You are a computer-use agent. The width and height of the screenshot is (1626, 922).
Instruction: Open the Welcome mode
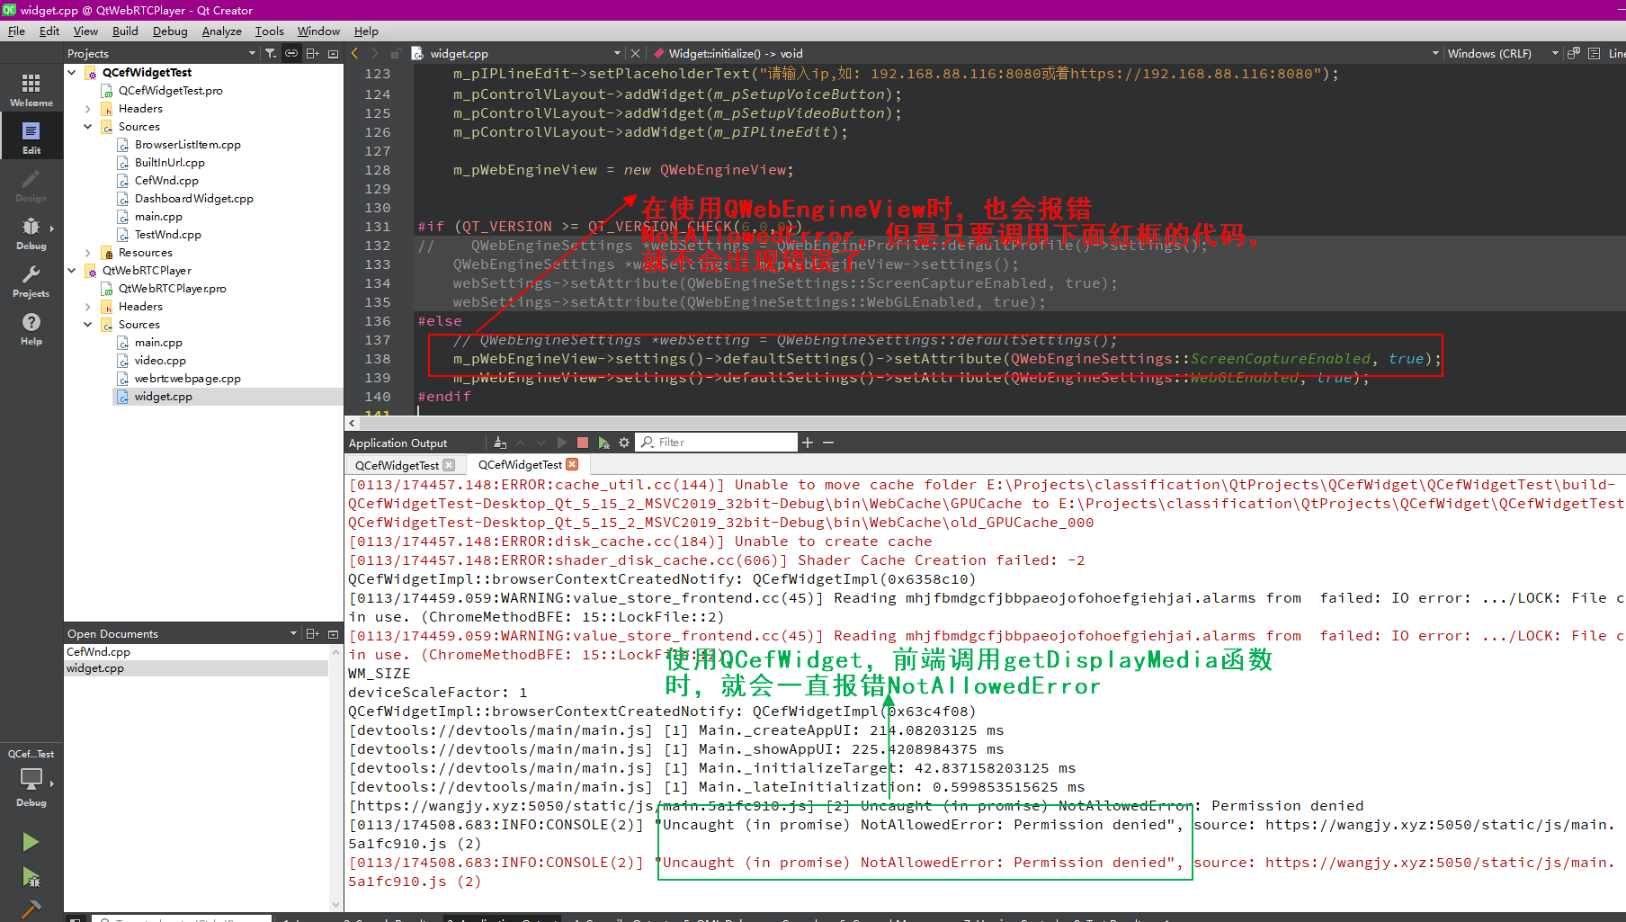coord(31,90)
